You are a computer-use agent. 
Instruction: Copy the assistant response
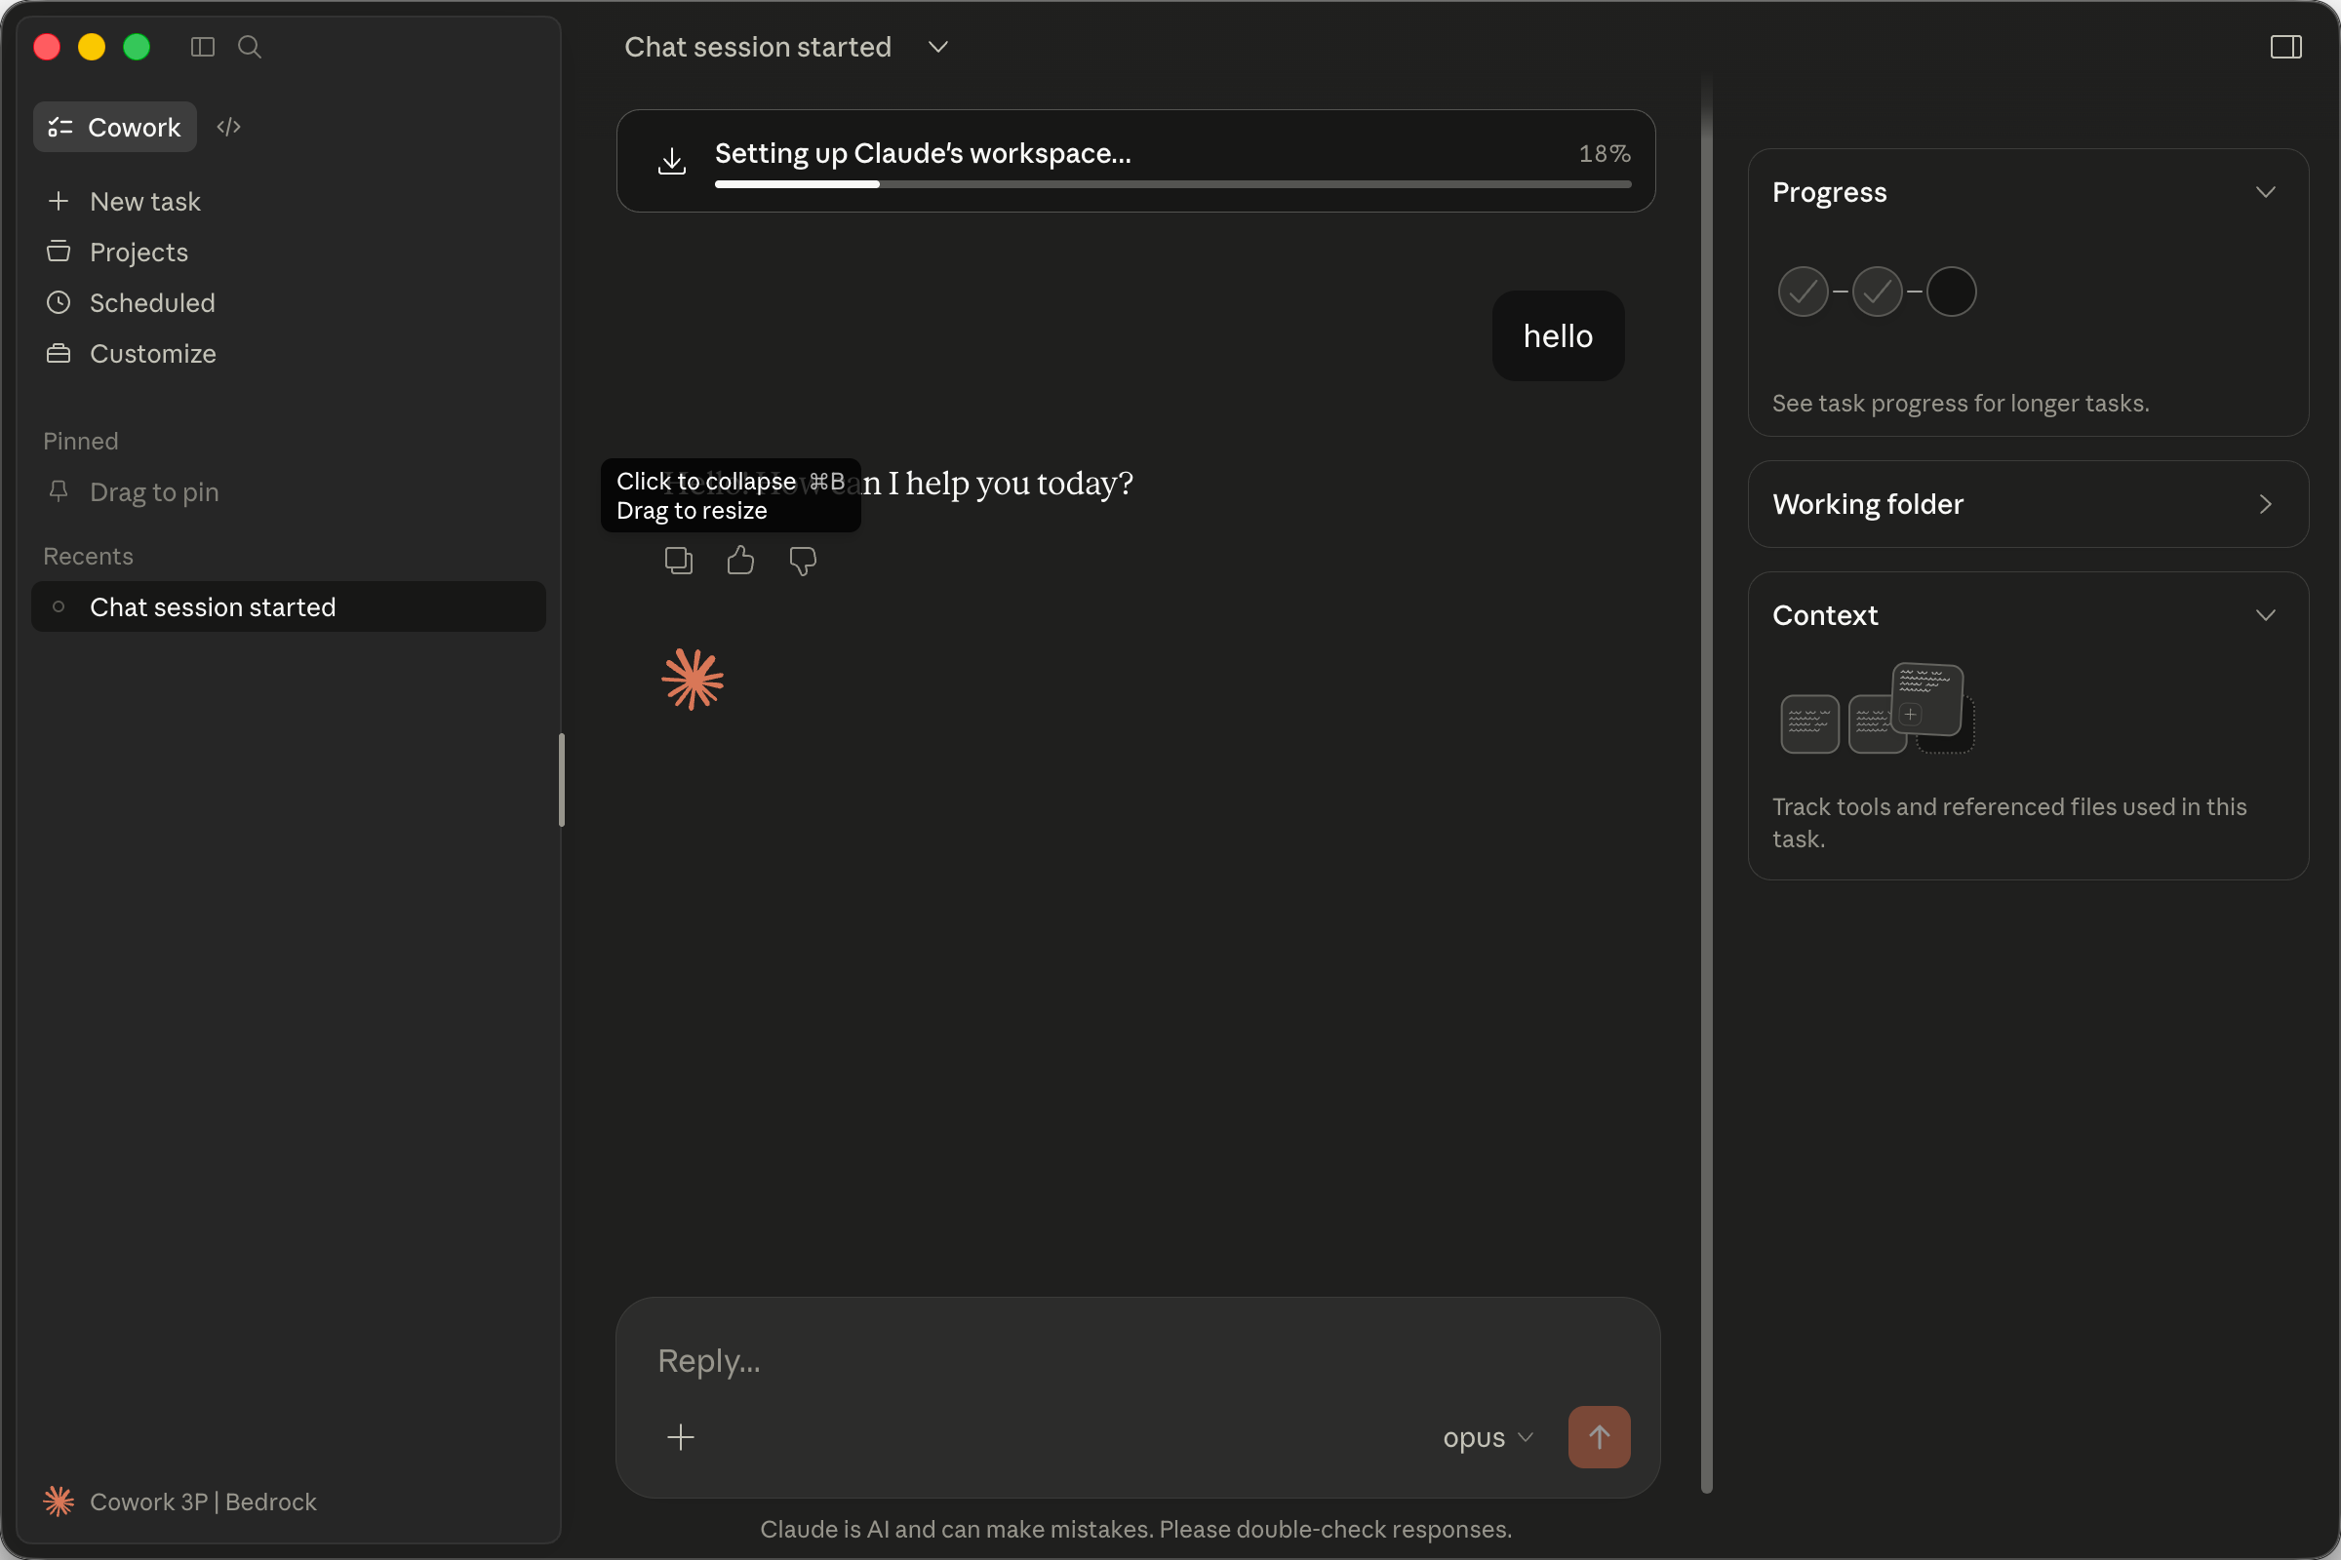679,562
